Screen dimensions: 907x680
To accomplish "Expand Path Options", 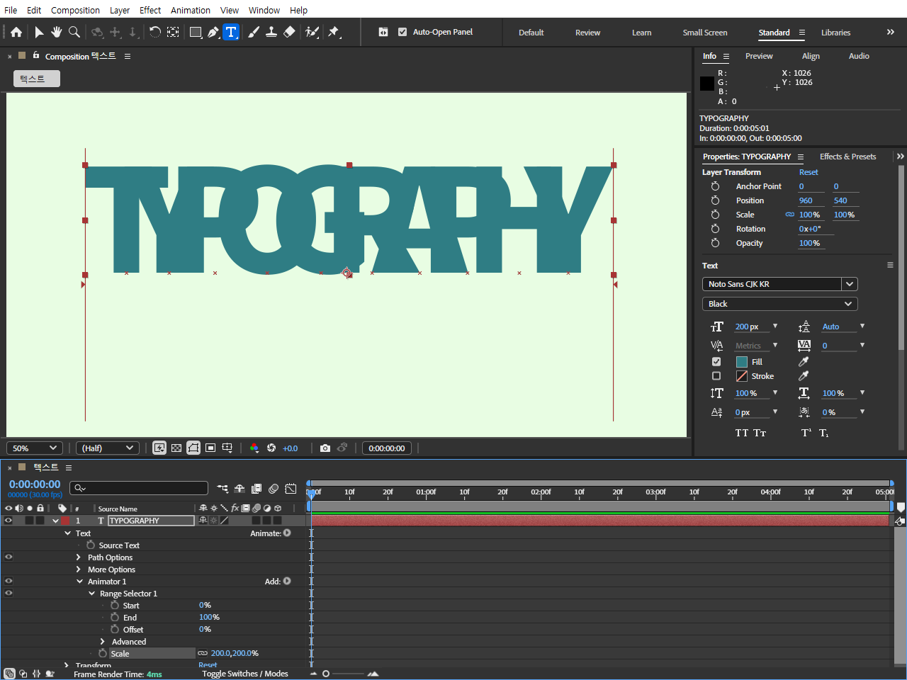I will tap(79, 557).
